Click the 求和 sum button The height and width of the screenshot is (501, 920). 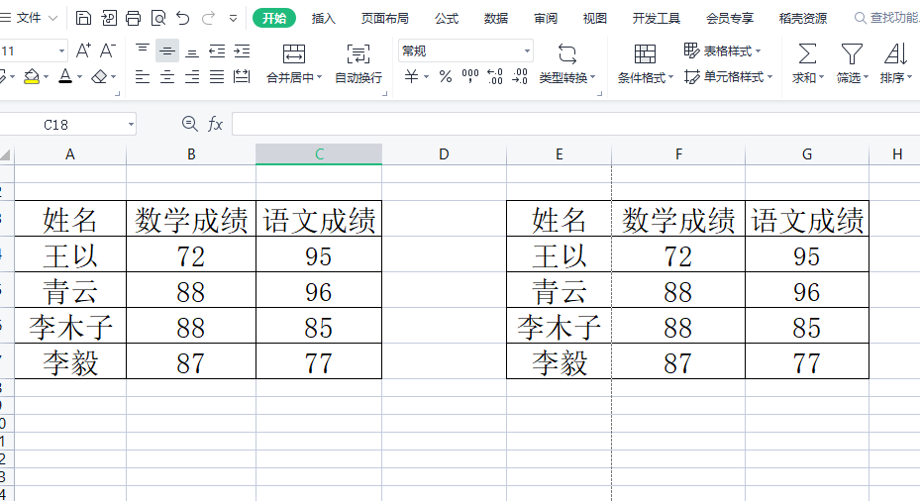point(808,63)
